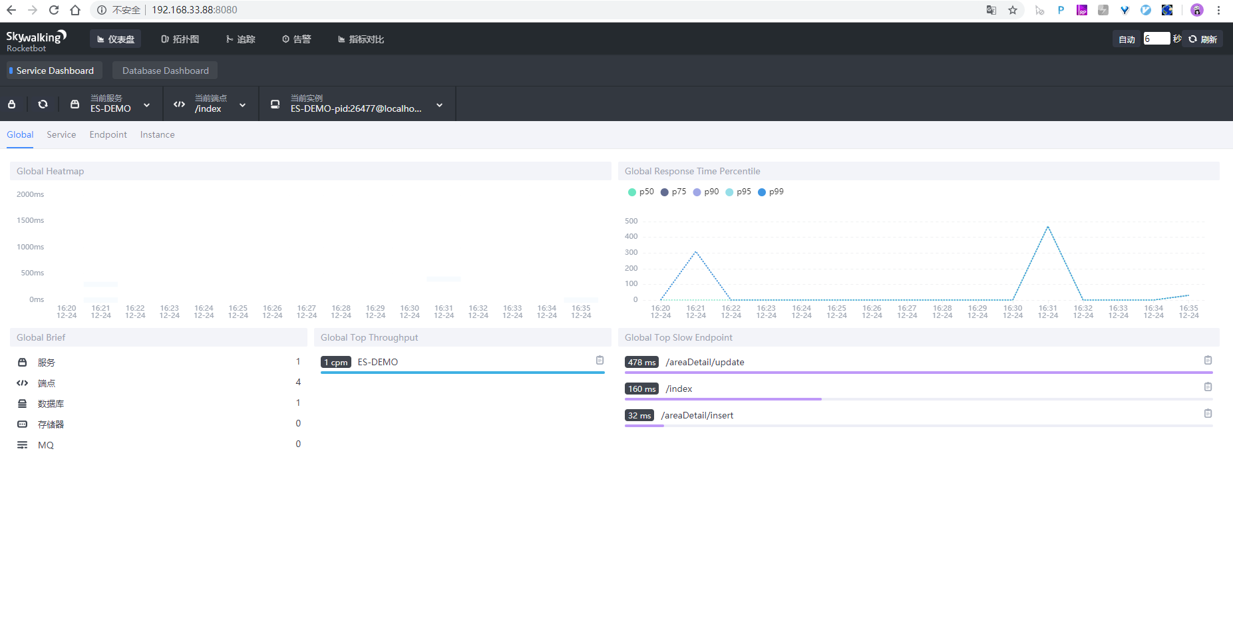
Task: Click the translate page icon in the address bar
Action: (x=991, y=10)
